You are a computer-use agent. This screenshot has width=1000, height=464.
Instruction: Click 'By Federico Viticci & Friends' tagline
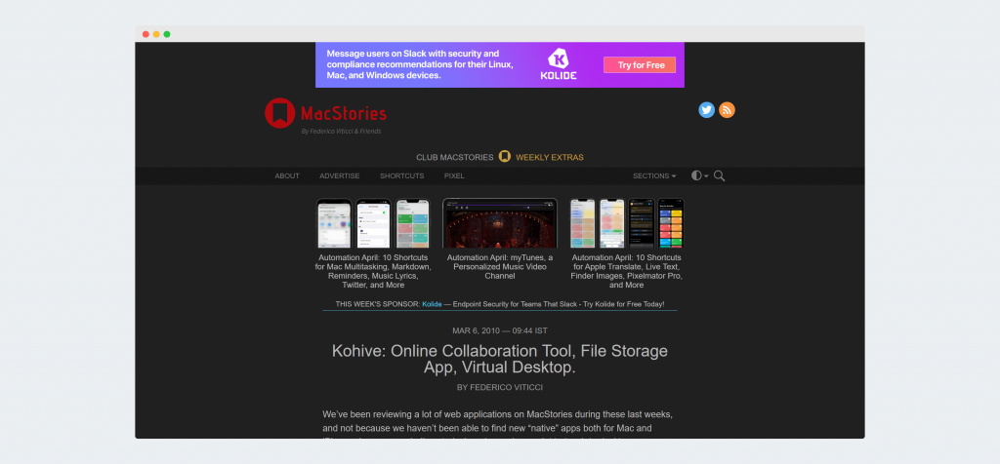[x=341, y=132]
